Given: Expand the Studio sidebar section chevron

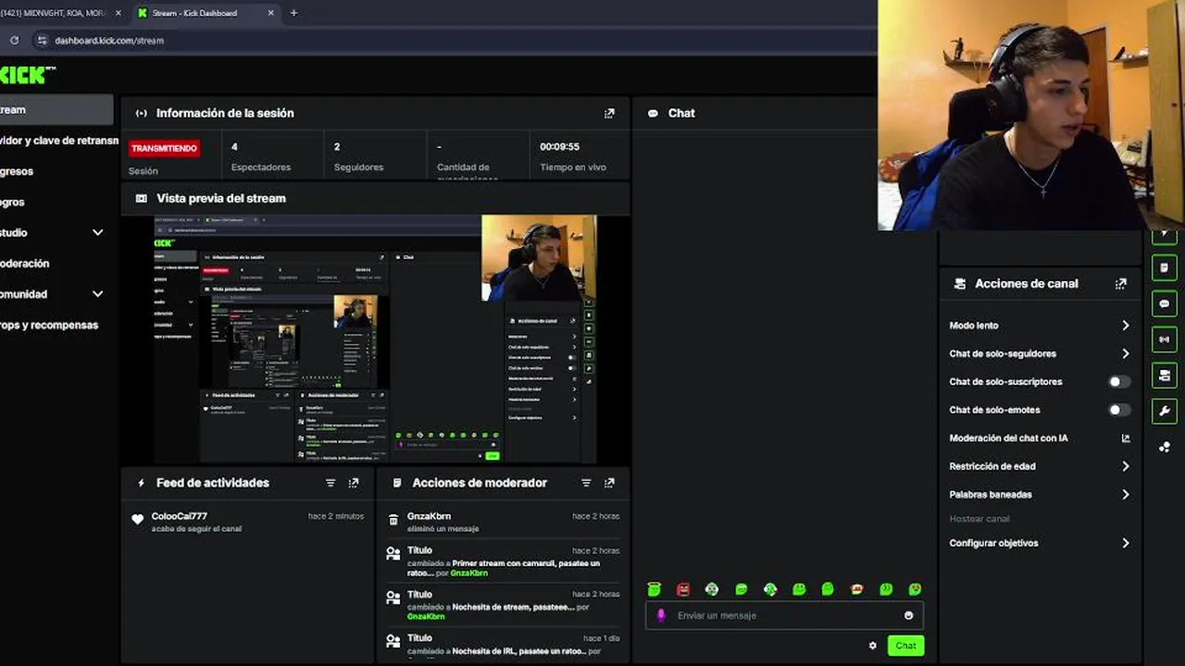Looking at the screenshot, I should tap(97, 232).
